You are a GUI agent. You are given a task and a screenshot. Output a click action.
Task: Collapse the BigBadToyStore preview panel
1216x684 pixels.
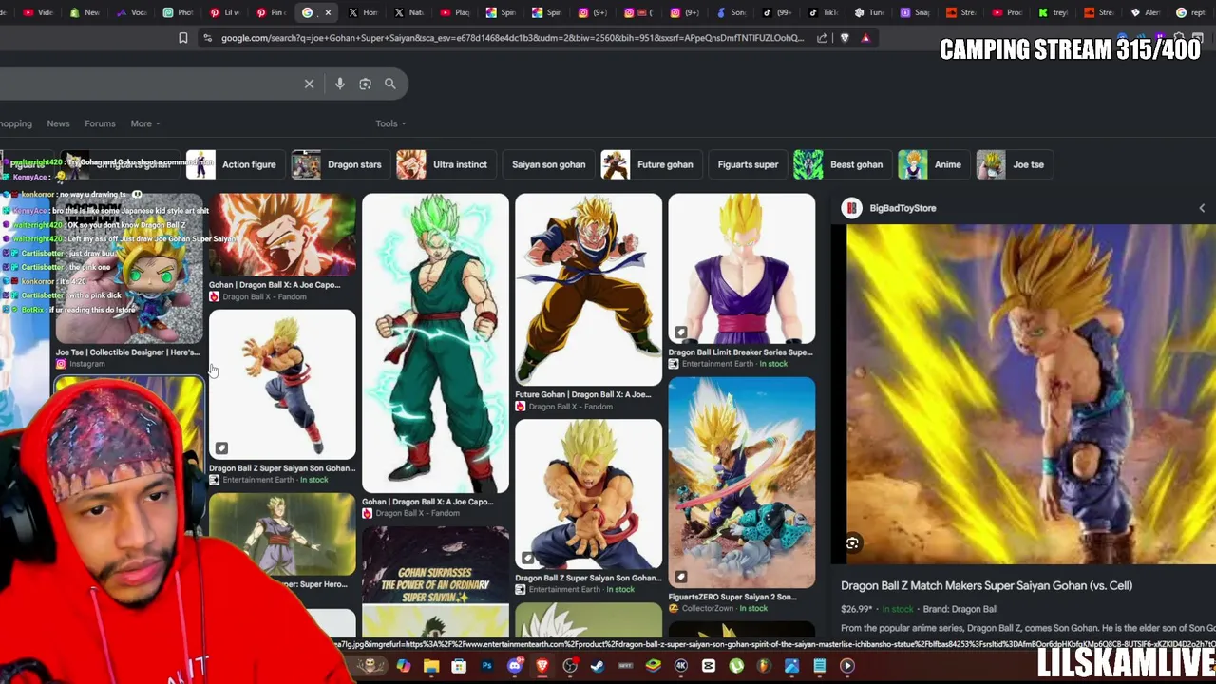tap(1202, 208)
